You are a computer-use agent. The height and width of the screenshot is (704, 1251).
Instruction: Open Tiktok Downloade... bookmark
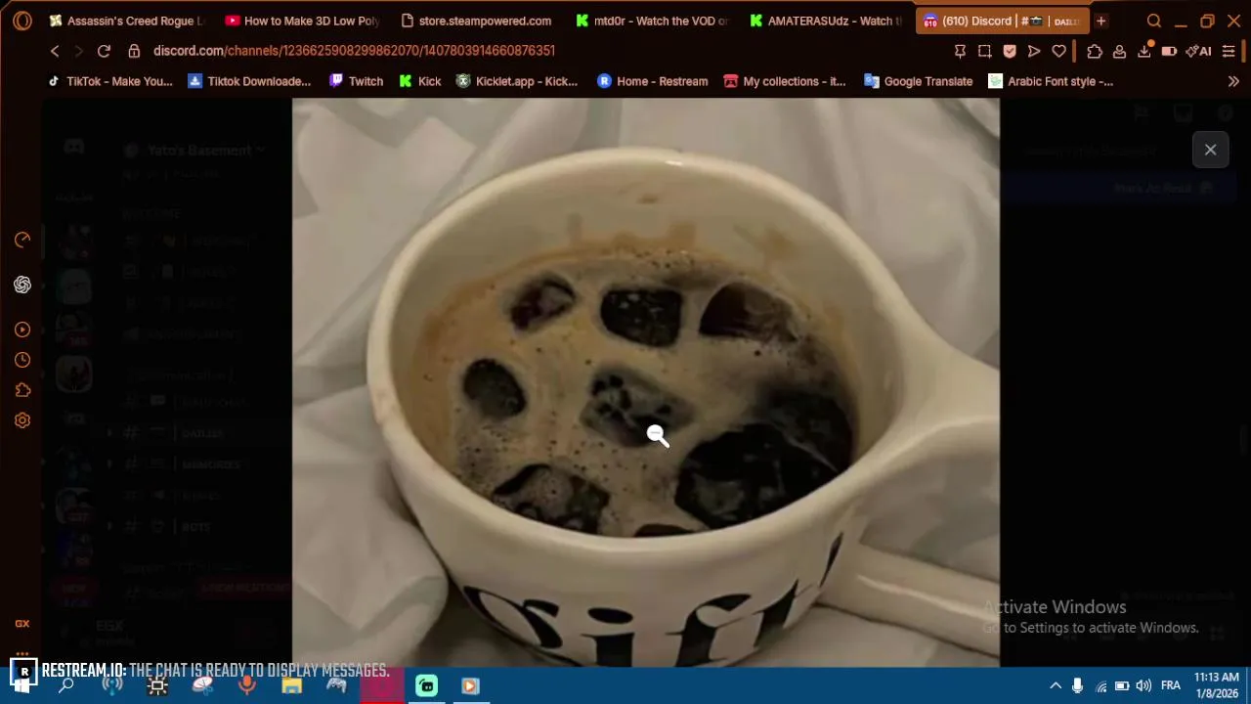point(249,81)
